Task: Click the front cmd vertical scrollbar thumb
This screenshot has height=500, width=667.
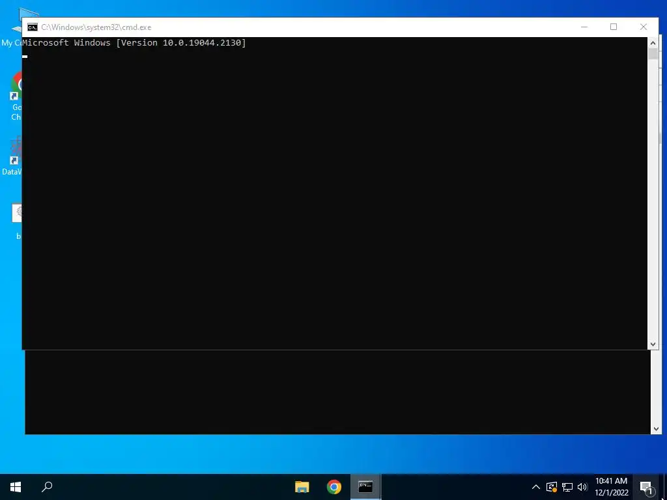Action: point(653,53)
